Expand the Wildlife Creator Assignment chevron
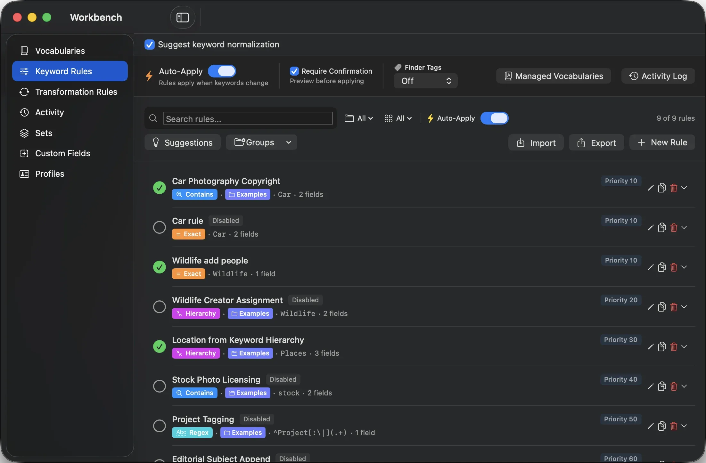 pyautogui.click(x=684, y=307)
